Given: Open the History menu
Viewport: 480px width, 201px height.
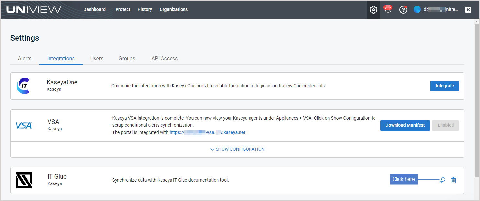Looking at the screenshot, I should (145, 9).
